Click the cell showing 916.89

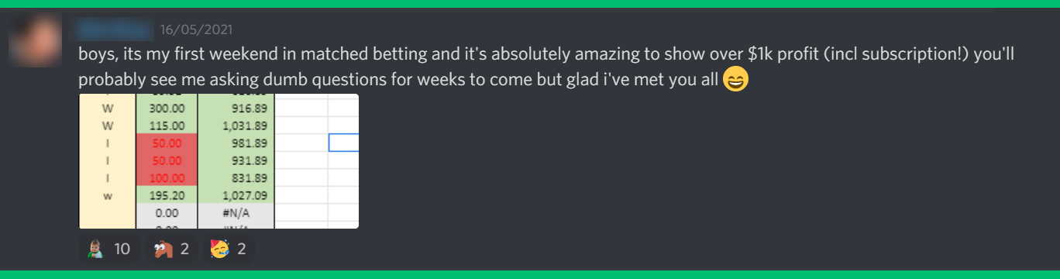(x=236, y=108)
